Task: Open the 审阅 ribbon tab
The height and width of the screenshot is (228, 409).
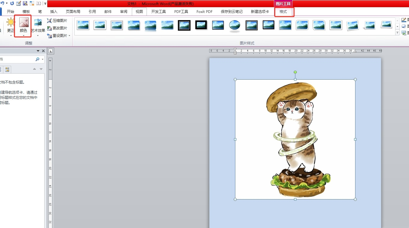Action: pyautogui.click(x=124, y=12)
